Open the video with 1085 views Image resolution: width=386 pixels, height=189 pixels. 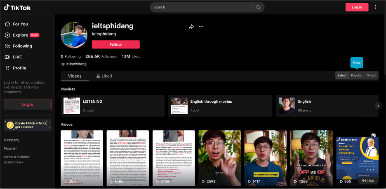(x=128, y=158)
